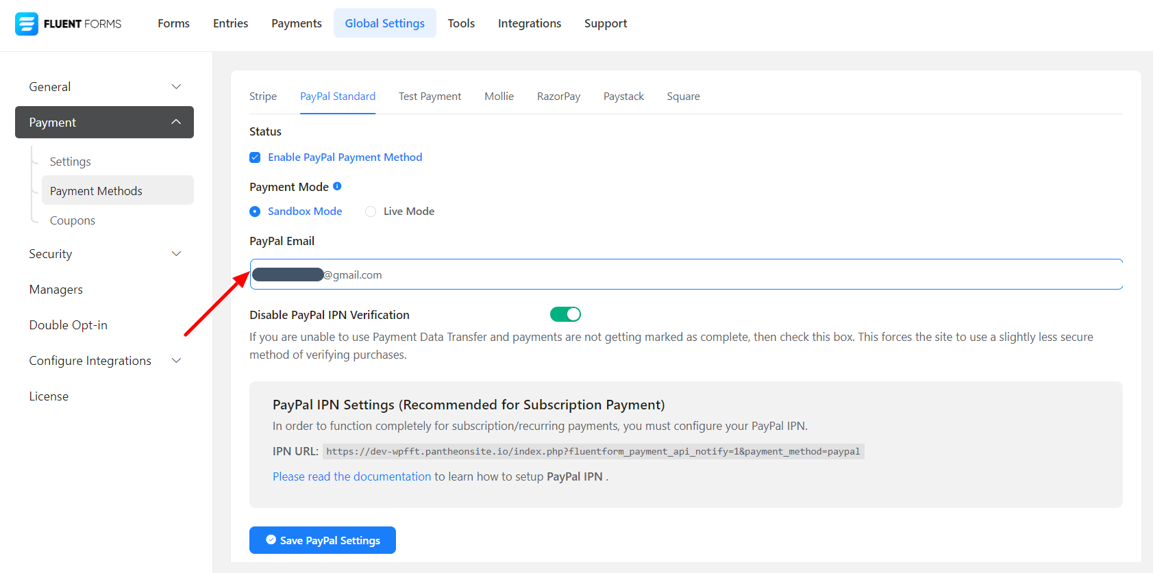Select Sandbox Mode radio button
The height and width of the screenshot is (573, 1153).
coord(255,212)
